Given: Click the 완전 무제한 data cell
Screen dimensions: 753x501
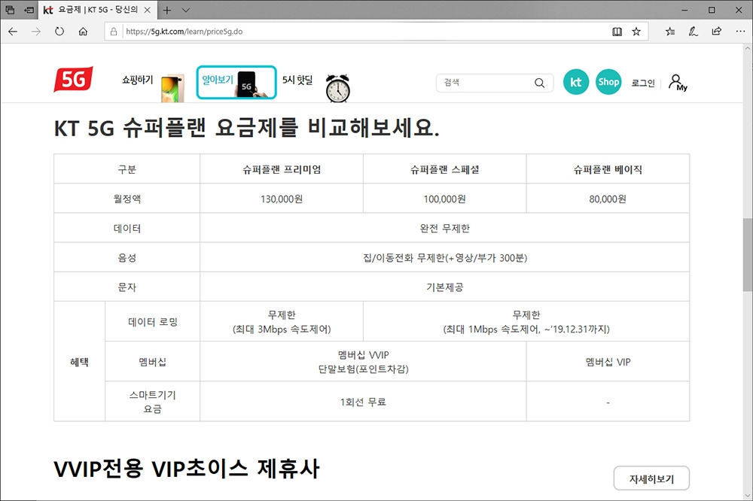Looking at the screenshot, I should click(445, 228).
